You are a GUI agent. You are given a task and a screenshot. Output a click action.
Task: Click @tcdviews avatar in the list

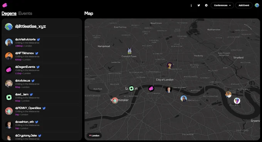click(x=9, y=84)
